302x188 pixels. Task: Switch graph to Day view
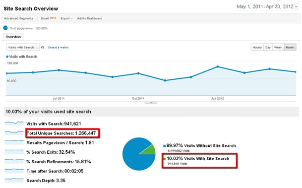pyautogui.click(x=268, y=47)
